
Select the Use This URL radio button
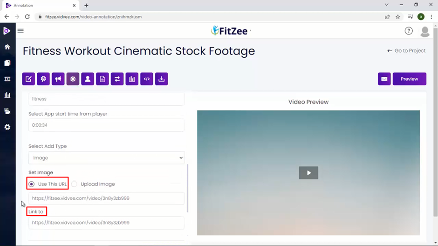tap(32, 184)
